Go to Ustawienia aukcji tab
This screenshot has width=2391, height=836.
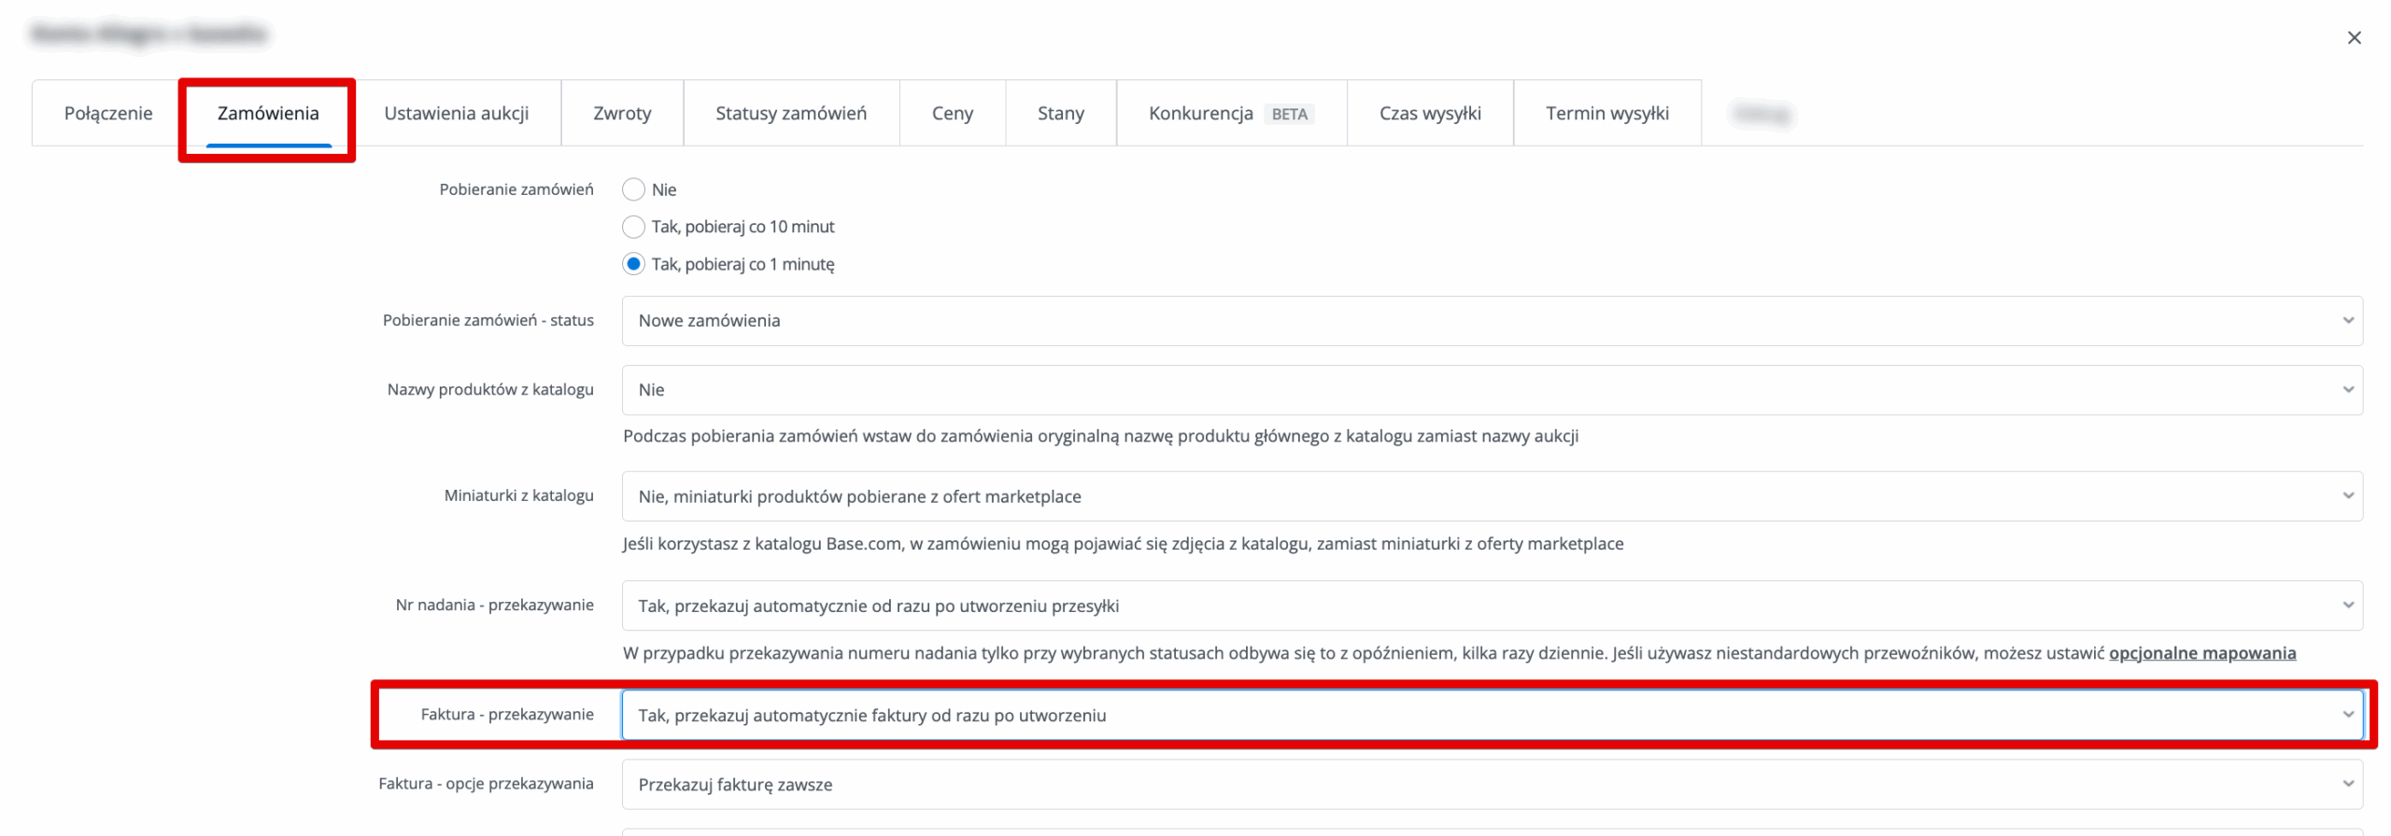pos(456,113)
